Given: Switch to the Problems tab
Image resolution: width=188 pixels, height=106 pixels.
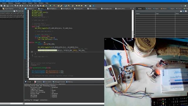Looking at the screenshot, I should coord(38,82).
